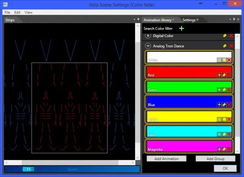244x177 pixels.
Task: Close the right docking panel
Action: [238, 19]
